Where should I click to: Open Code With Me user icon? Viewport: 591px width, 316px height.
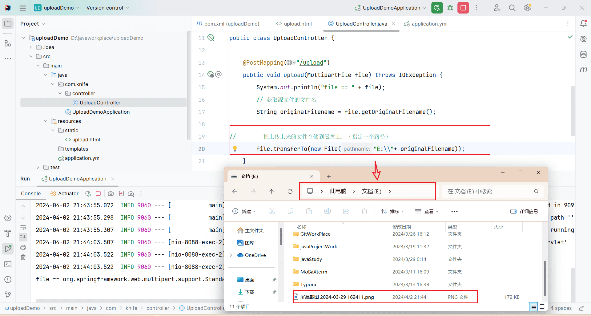[497, 8]
